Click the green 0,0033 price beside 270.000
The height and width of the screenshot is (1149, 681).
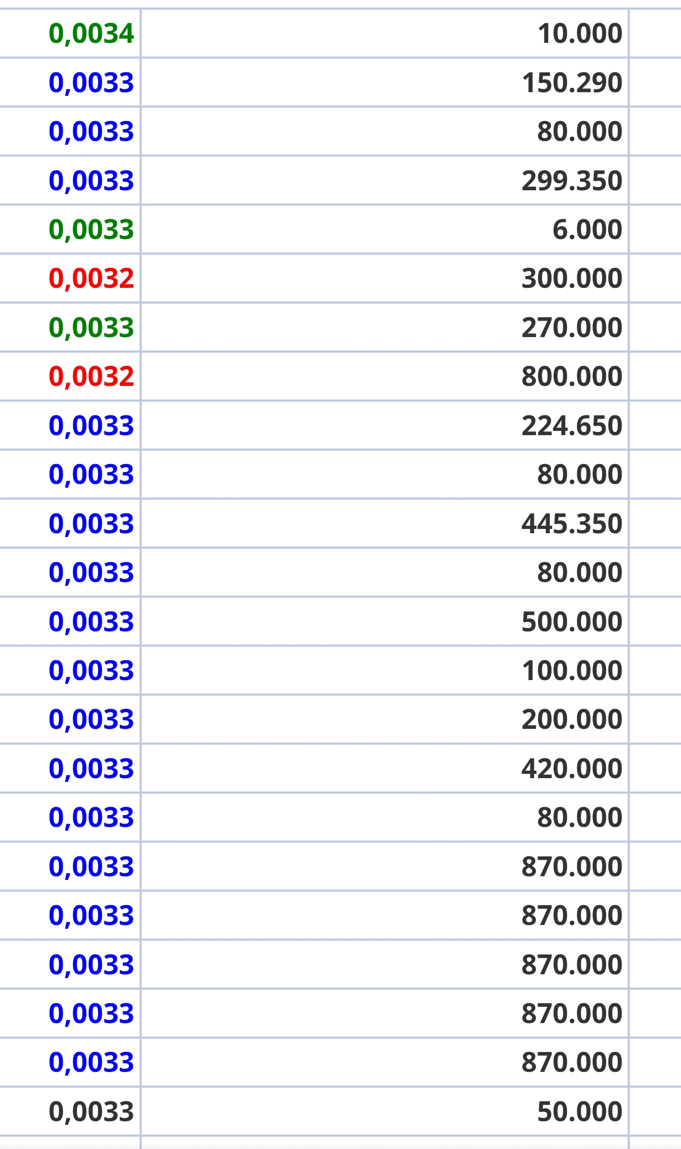coord(91,328)
